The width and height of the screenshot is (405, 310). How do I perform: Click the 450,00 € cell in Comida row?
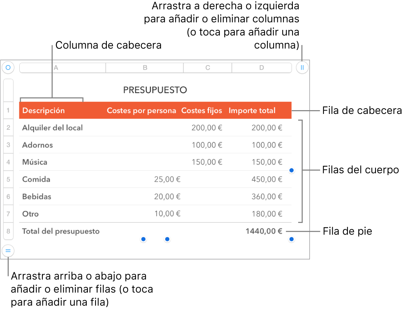pos(267,179)
